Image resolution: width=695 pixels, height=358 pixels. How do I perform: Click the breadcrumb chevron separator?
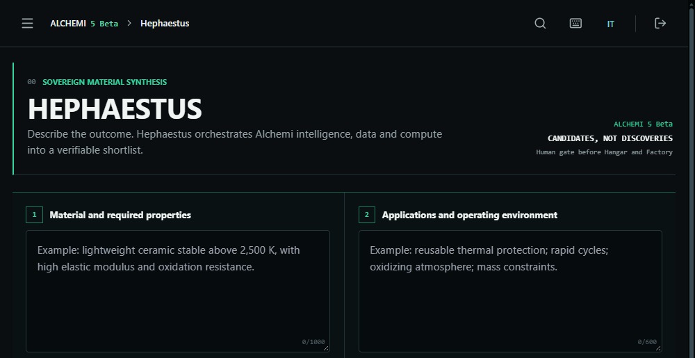pyautogui.click(x=129, y=24)
